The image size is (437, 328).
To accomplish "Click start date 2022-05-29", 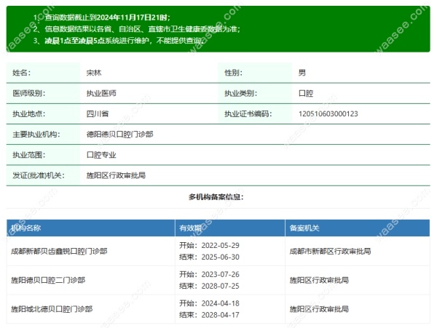I will (x=220, y=245).
